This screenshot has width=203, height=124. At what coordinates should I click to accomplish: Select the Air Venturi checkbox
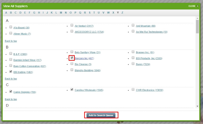coord(72,26)
